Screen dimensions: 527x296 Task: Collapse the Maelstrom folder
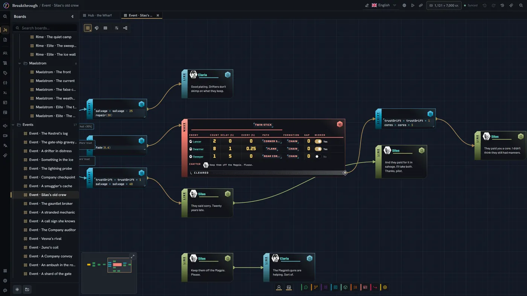(x=20, y=63)
